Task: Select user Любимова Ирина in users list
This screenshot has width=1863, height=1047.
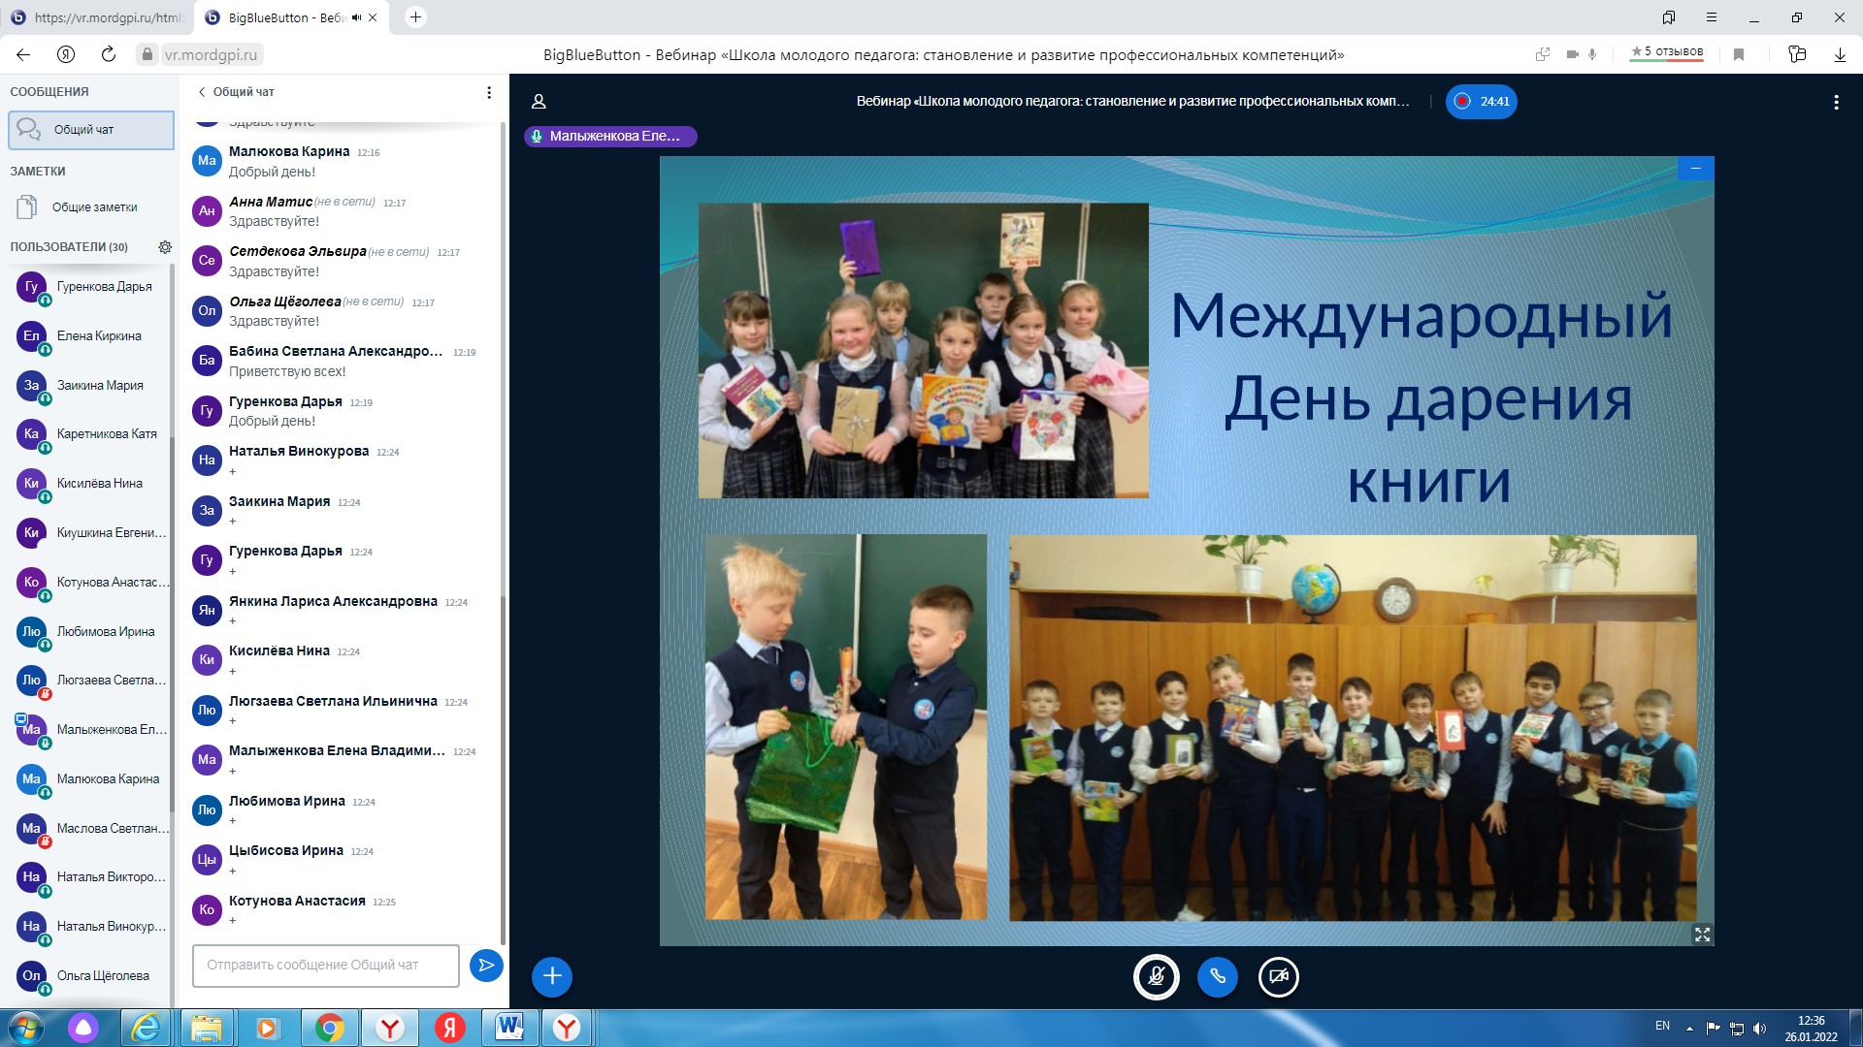Action: coord(91,632)
